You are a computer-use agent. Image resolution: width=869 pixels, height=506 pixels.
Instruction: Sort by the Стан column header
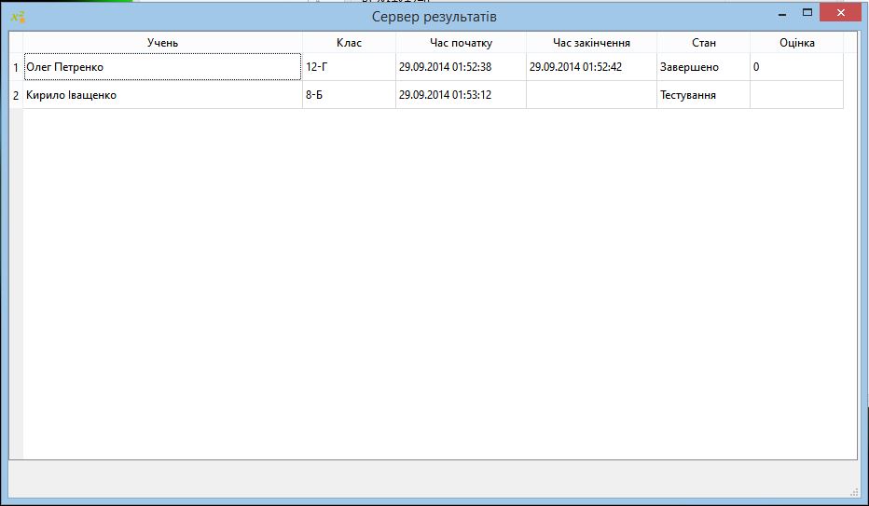point(704,43)
